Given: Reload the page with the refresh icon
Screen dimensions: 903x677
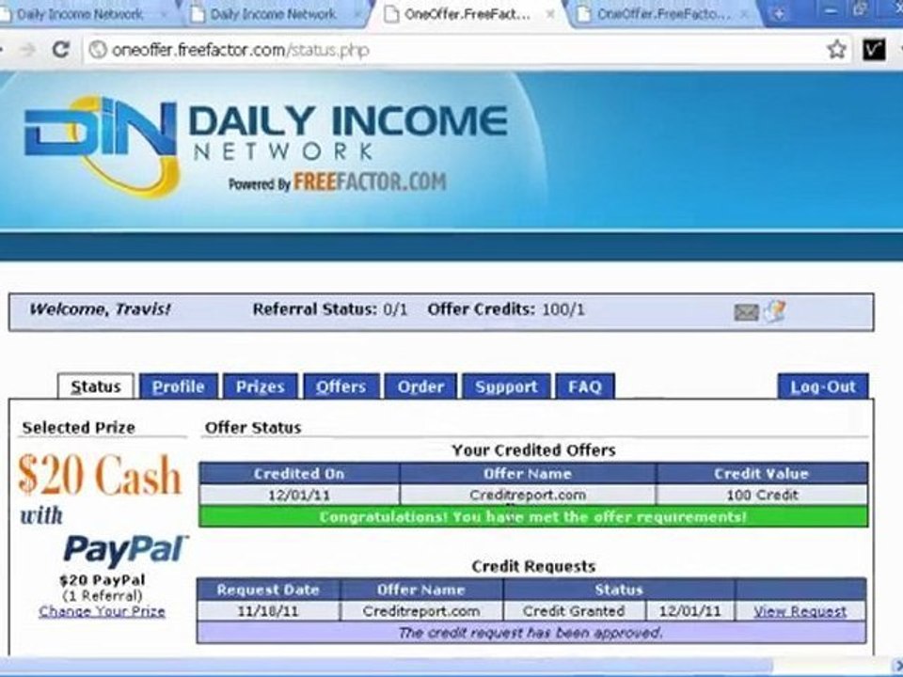Looking at the screenshot, I should click(61, 50).
